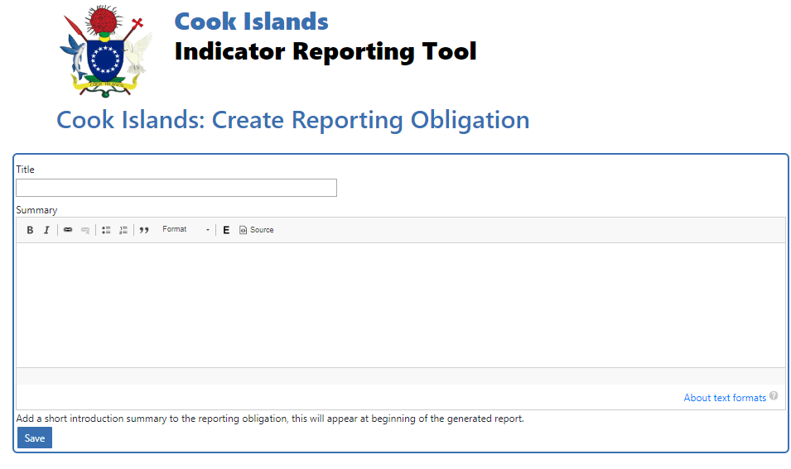Viewport: 791px width, 469px height.
Task: Click the summary help description text
Action: [270, 419]
